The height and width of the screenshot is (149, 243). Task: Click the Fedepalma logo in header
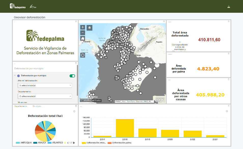18,6
